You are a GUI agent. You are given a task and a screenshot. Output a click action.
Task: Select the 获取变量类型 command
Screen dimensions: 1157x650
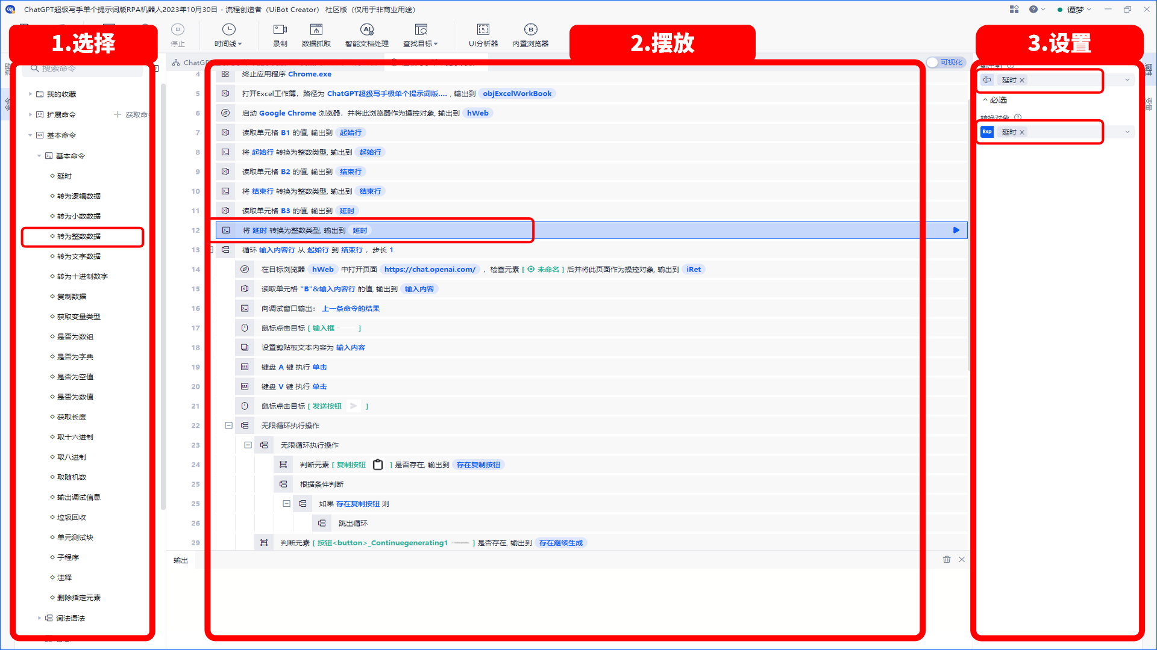(x=79, y=317)
